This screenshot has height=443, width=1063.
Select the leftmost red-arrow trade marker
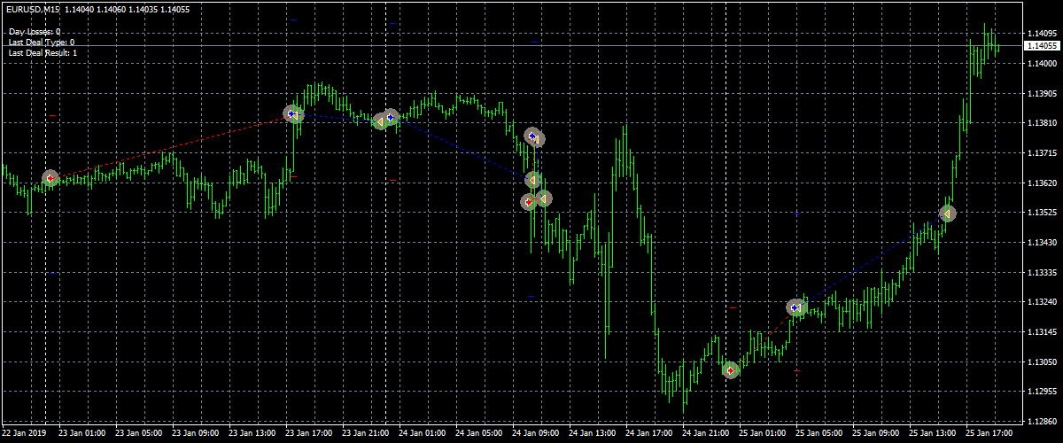[50, 178]
